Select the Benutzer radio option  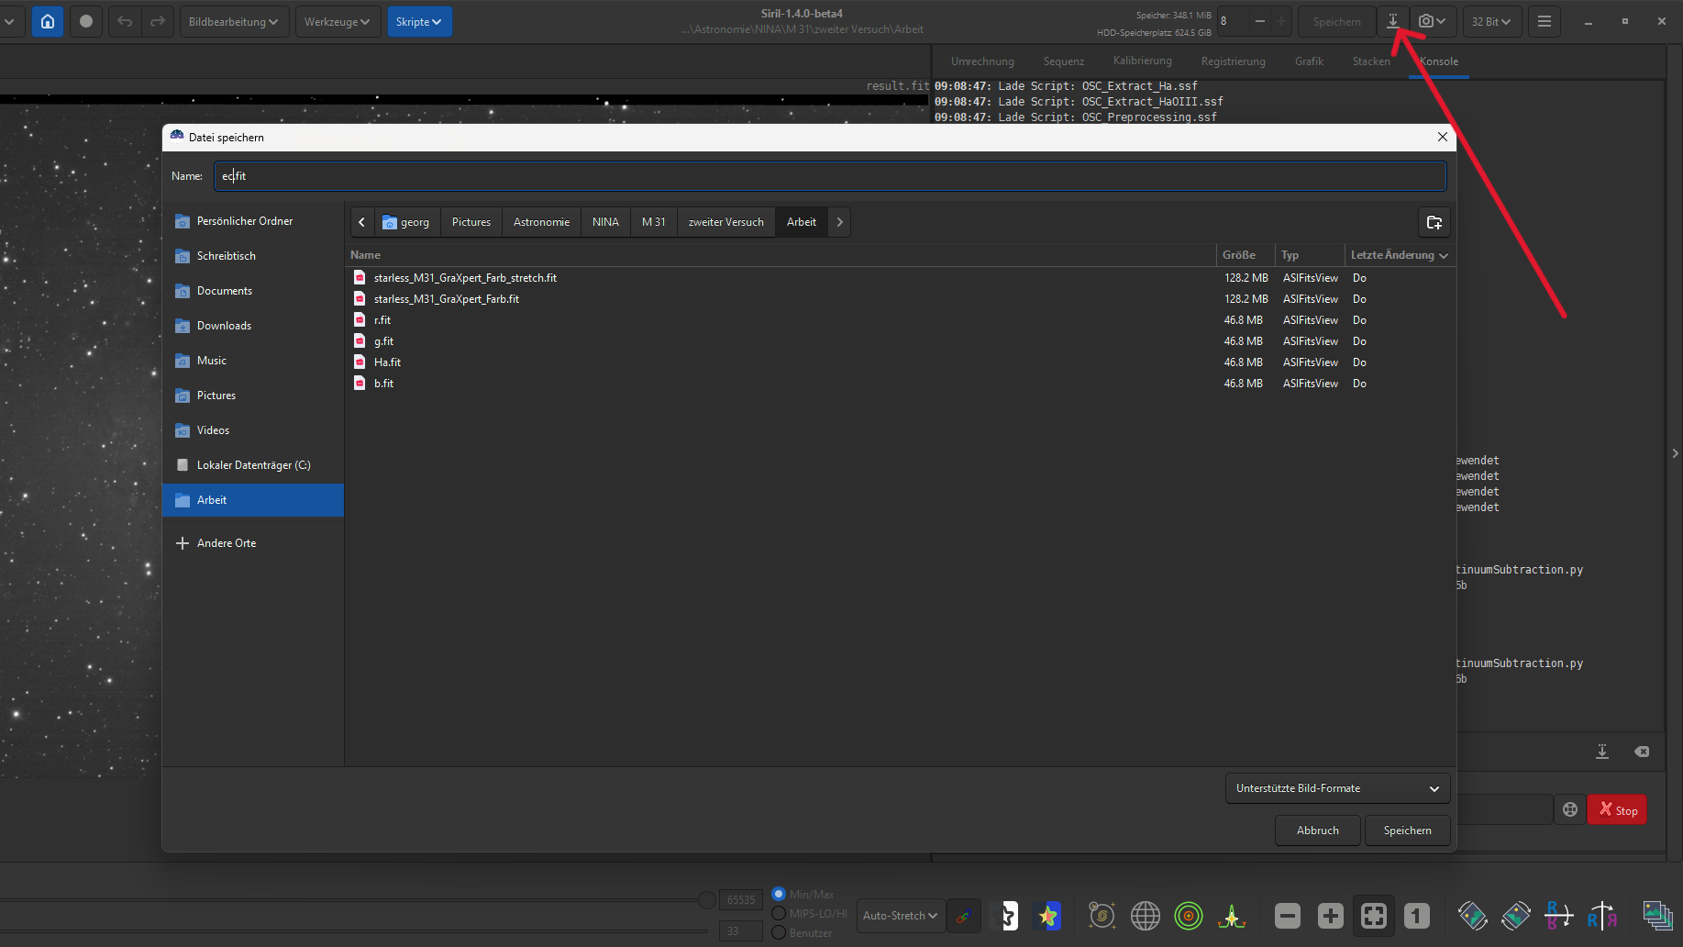(779, 932)
